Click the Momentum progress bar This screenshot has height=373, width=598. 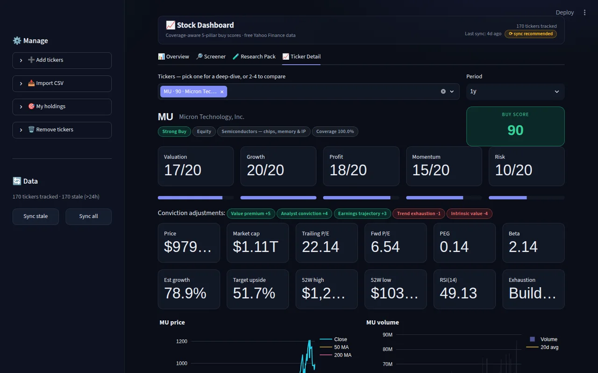(444, 198)
